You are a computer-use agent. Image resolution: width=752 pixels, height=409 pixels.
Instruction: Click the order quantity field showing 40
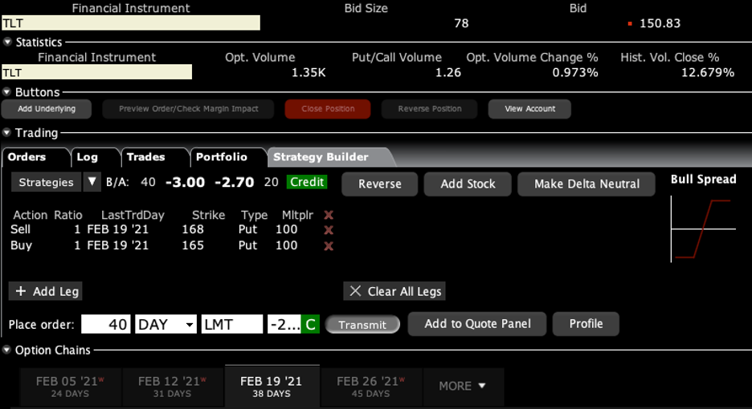(x=106, y=324)
